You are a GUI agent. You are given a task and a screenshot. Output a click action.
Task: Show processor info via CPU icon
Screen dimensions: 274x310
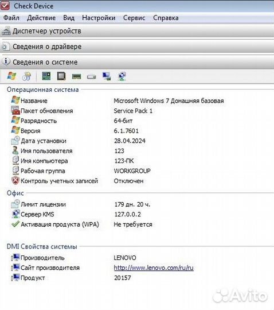tap(61, 76)
